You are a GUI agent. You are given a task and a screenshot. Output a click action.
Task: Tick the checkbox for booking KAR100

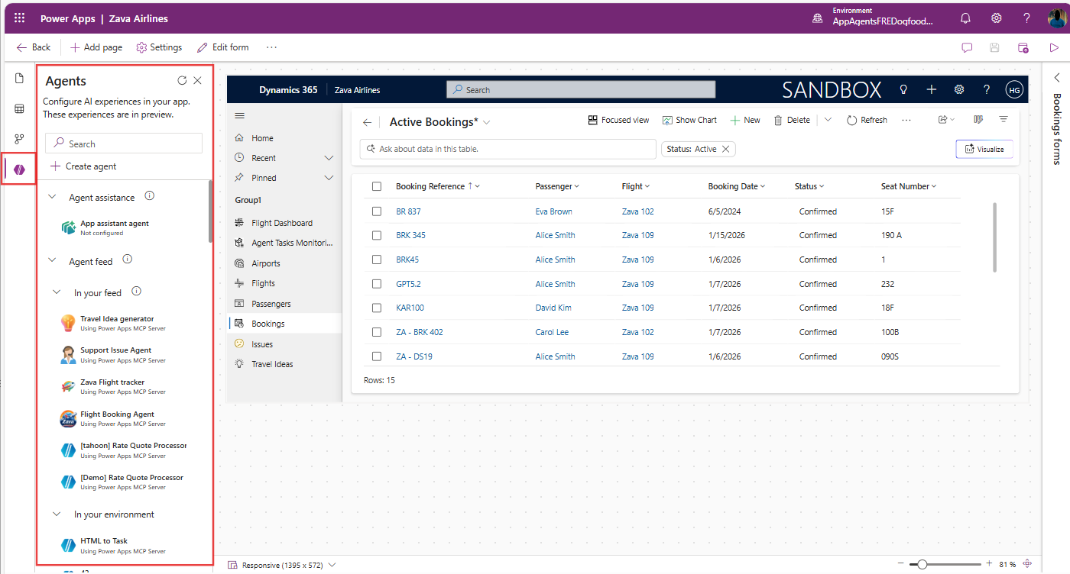click(376, 308)
